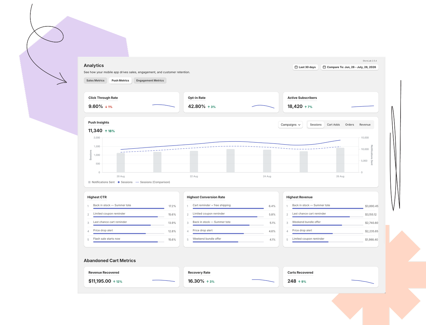426x325 pixels.
Task: Switch to the Sales Metrics tab
Action: pos(95,80)
